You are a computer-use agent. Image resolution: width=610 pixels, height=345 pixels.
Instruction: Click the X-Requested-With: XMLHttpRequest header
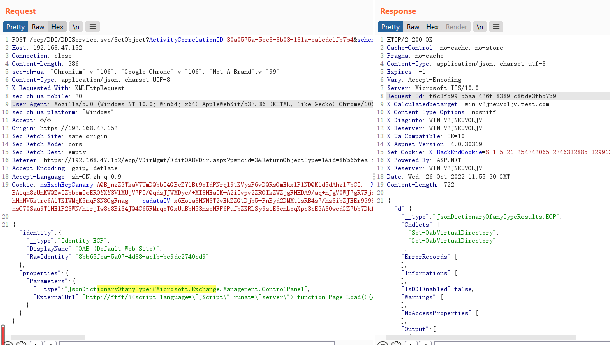[68, 88]
